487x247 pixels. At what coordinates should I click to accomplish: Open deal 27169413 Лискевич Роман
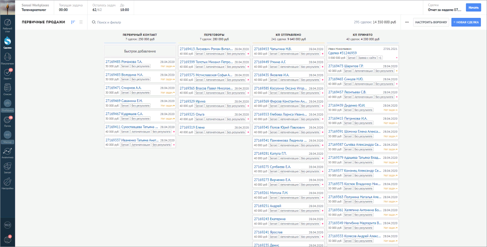click(206, 49)
